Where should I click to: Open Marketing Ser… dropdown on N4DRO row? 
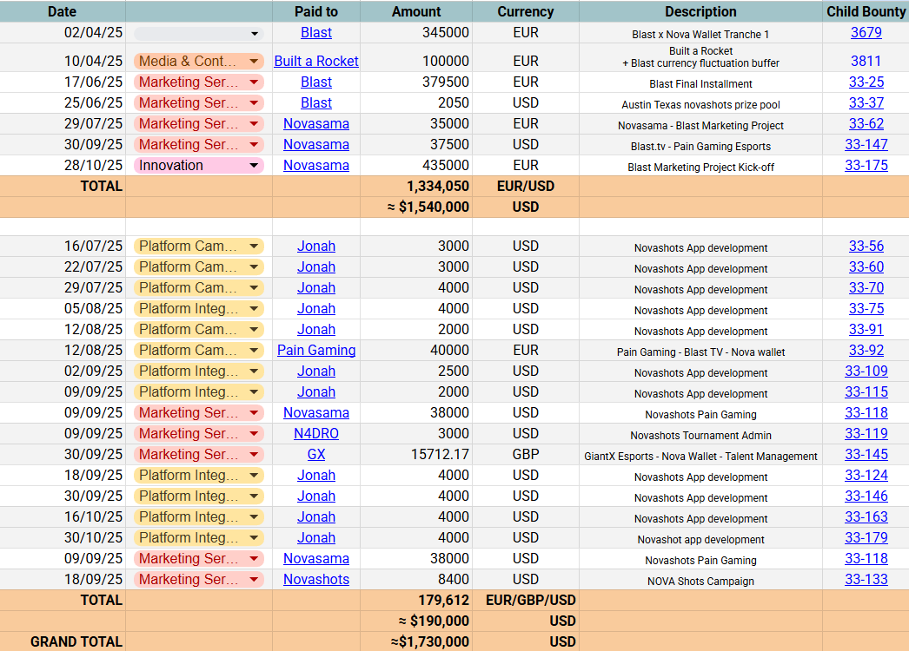[199, 434]
